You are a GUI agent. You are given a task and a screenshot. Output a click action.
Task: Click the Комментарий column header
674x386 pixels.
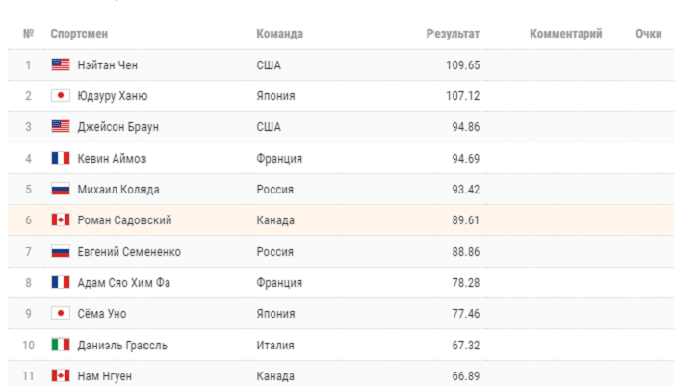pyautogui.click(x=565, y=34)
